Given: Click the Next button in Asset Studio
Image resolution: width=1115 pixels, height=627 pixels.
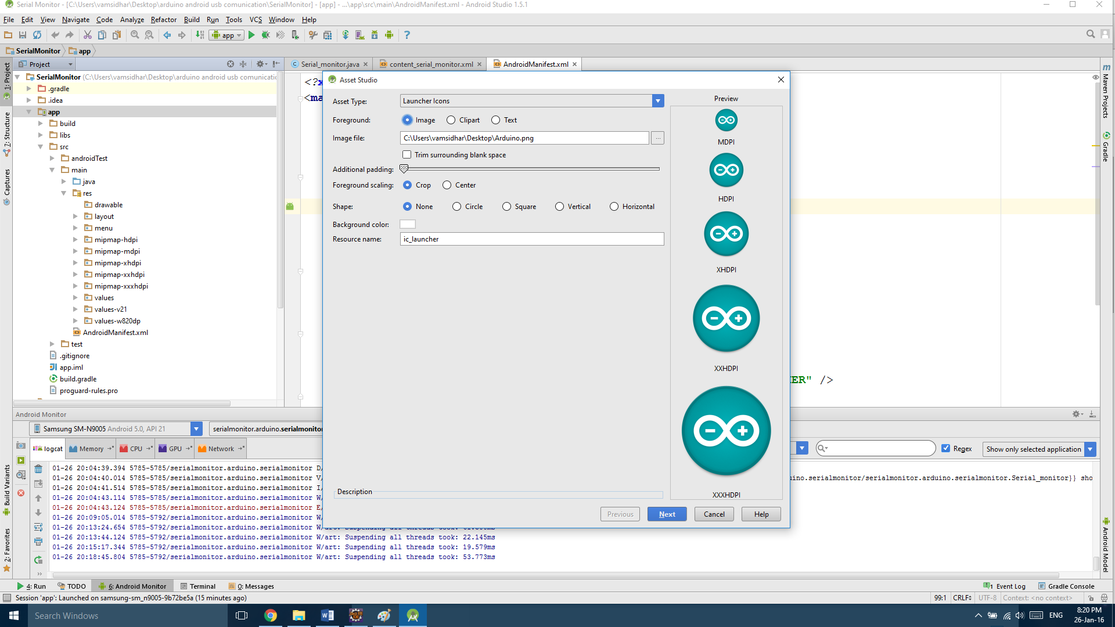Looking at the screenshot, I should (666, 514).
